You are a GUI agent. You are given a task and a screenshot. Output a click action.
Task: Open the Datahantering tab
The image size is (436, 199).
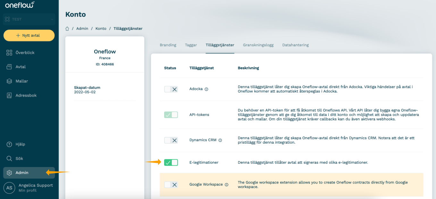[x=295, y=45]
